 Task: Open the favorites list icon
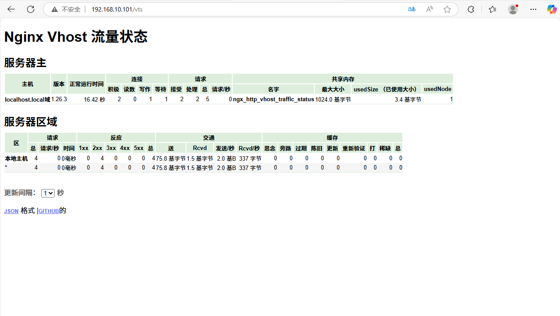(x=492, y=9)
